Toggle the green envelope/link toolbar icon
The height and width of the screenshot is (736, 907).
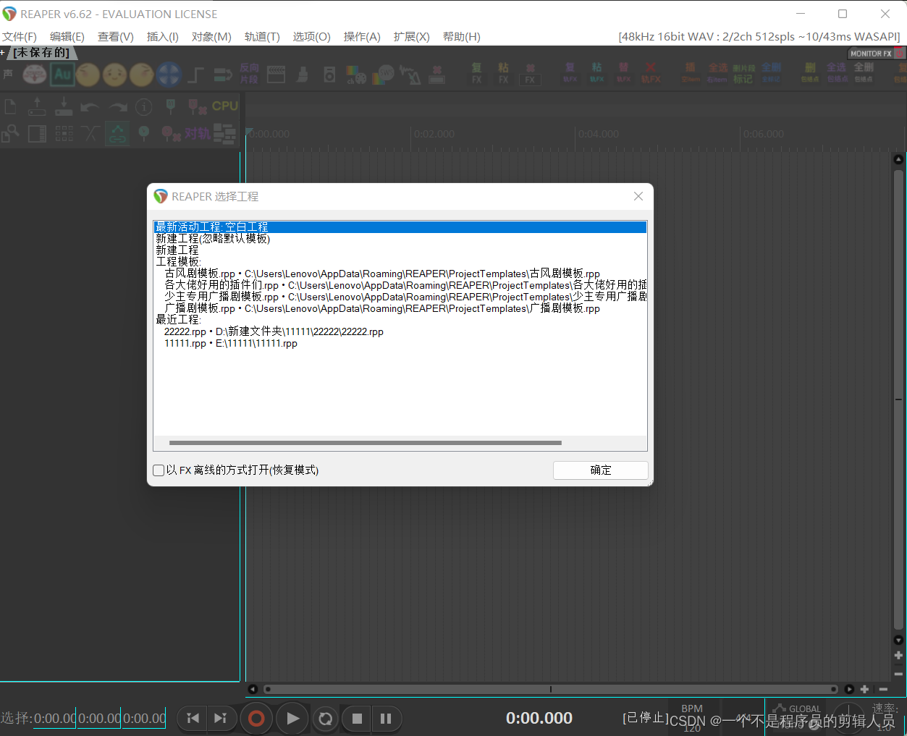(117, 133)
